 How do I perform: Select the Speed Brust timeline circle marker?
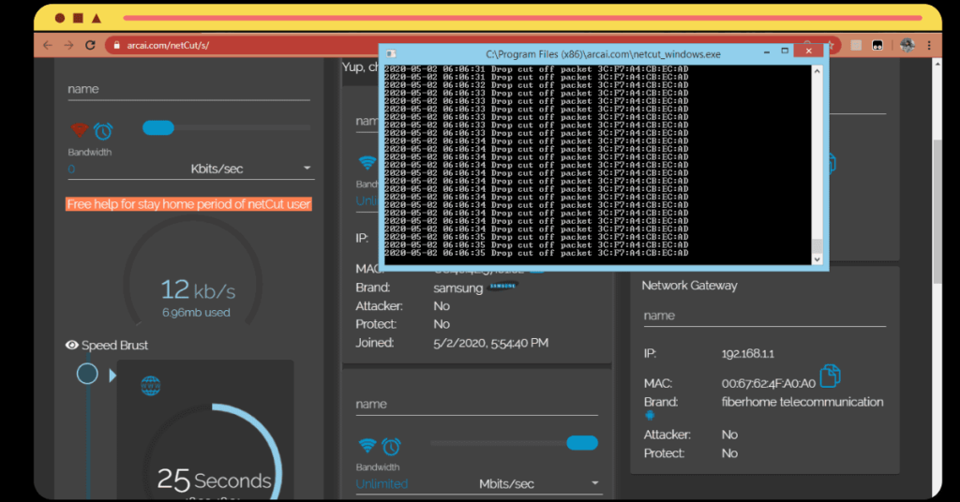87,374
